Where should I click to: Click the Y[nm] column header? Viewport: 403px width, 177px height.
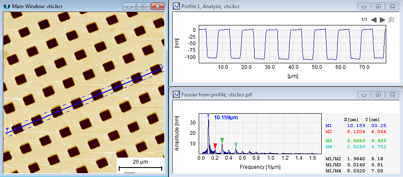point(372,120)
